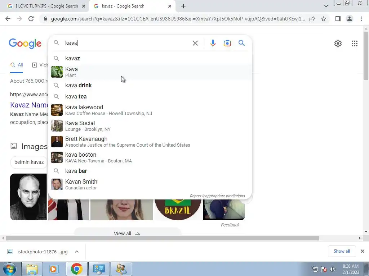Expand the downloaded file options chevron
This screenshot has width=369, height=276.
click(77, 252)
